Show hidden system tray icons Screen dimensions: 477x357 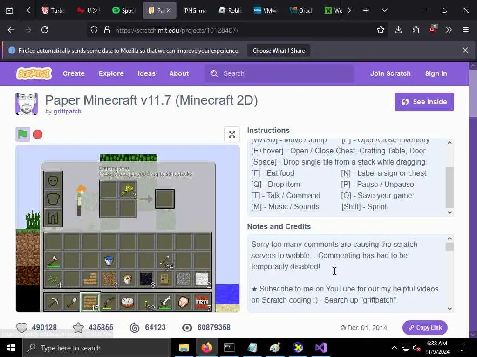pyautogui.click(x=394, y=348)
